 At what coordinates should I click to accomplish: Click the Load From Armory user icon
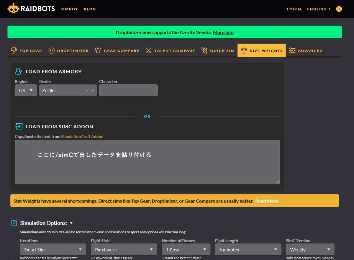click(x=19, y=71)
